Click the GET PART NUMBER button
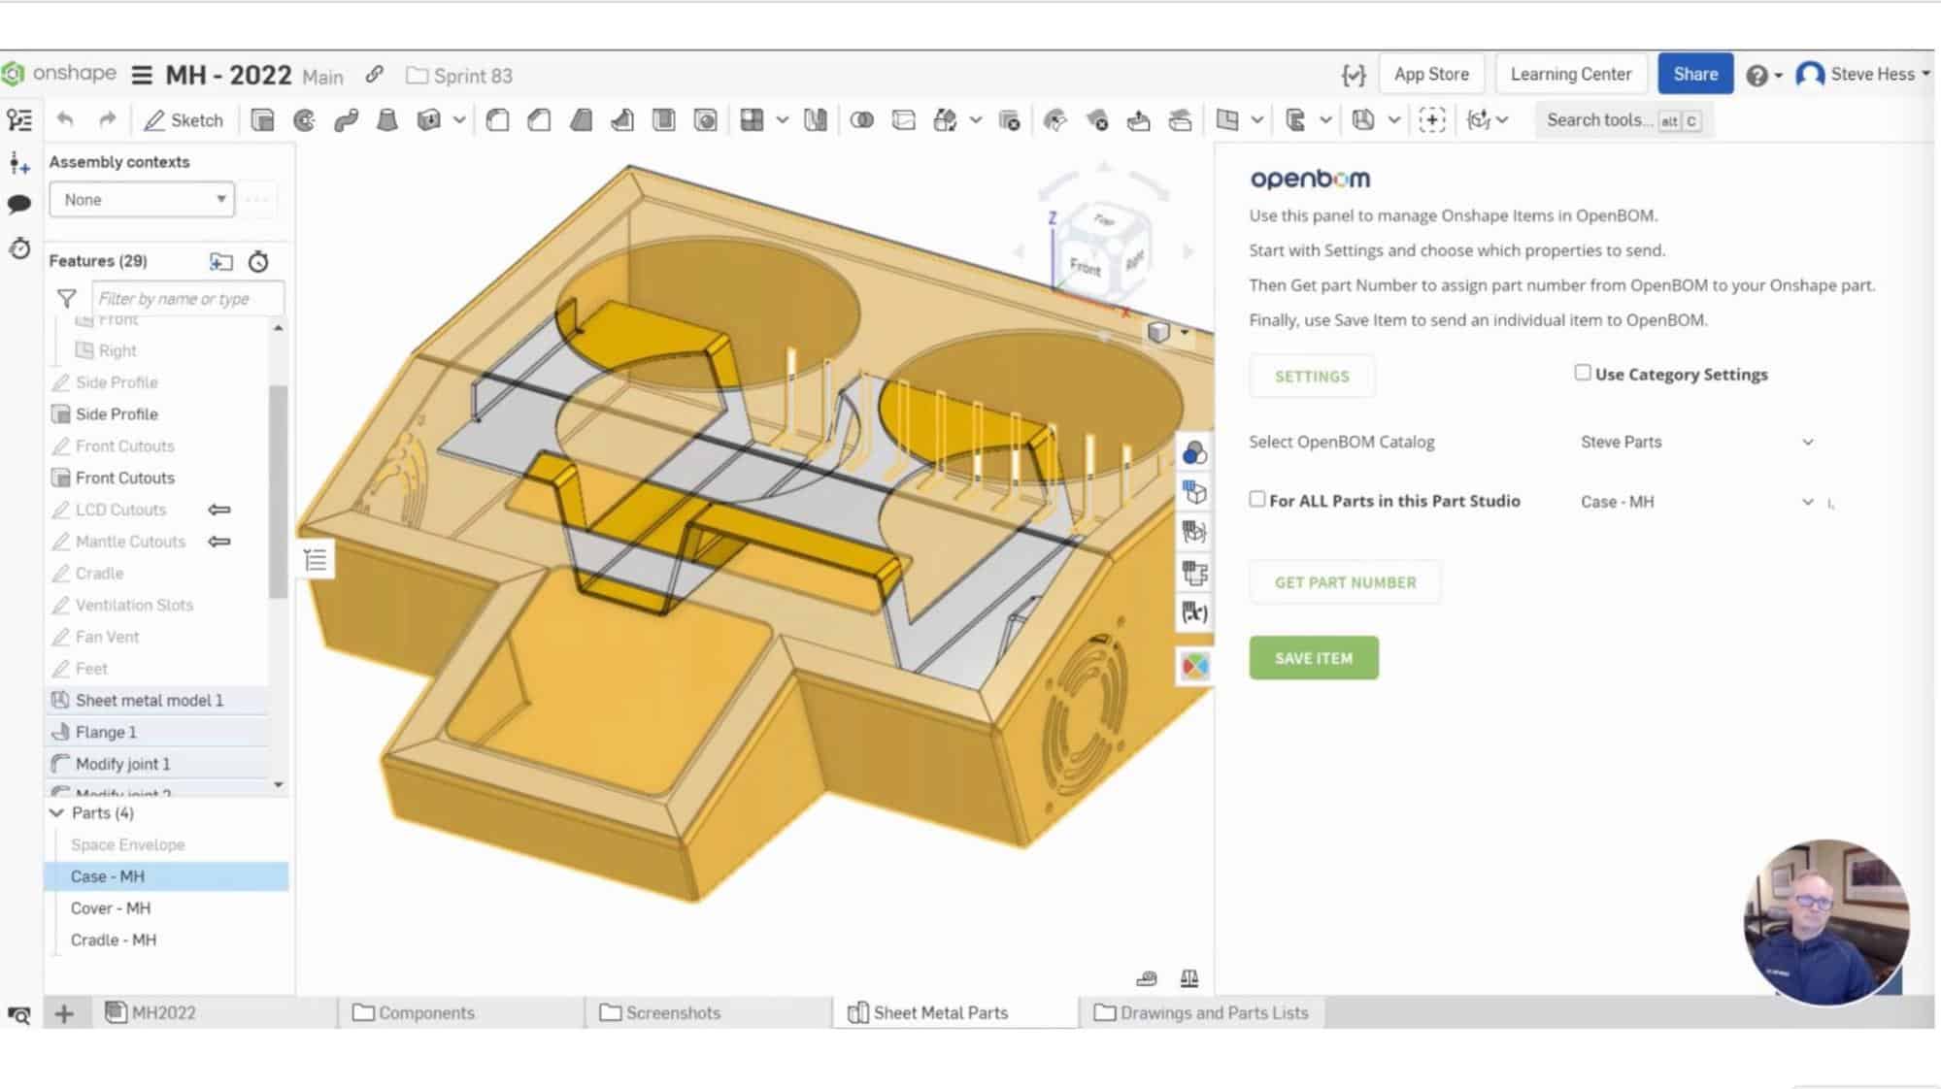 (1345, 581)
